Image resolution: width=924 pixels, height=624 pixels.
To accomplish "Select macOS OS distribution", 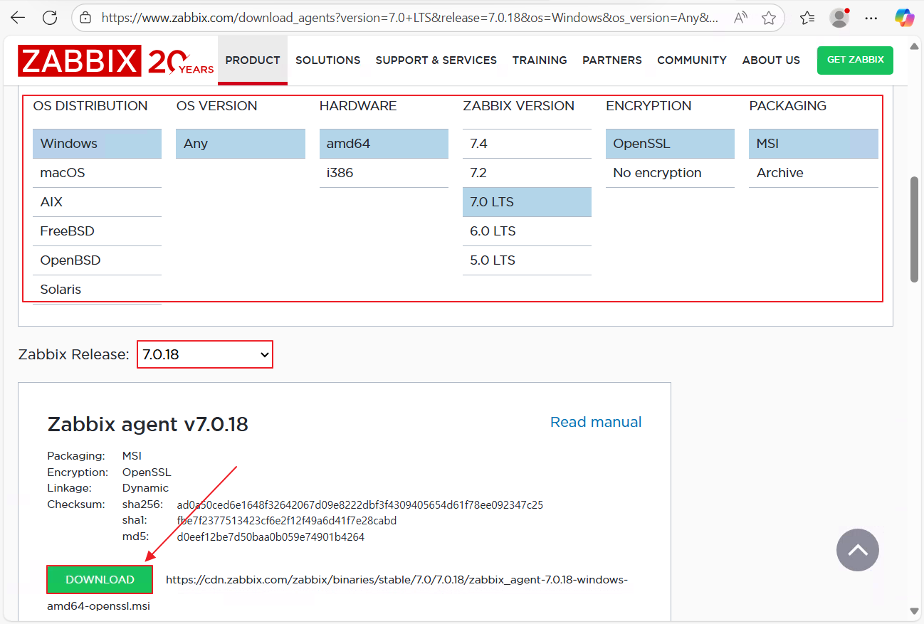I will coord(98,173).
